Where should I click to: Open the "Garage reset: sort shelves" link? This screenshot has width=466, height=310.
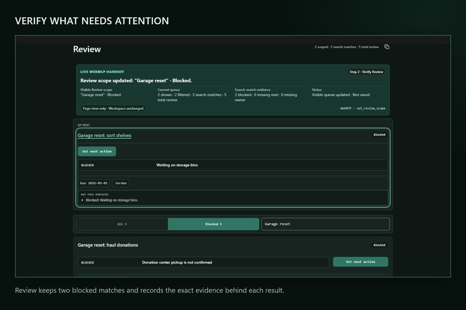(104, 135)
